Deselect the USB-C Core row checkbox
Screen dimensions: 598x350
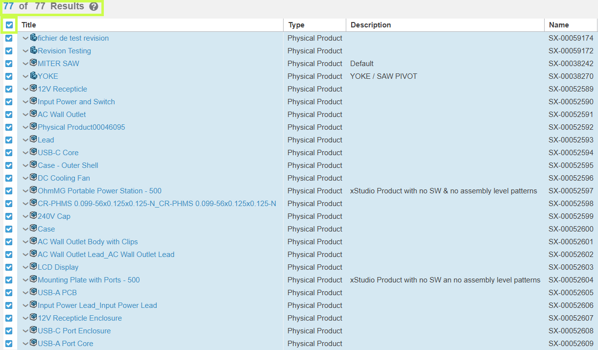pyautogui.click(x=9, y=153)
